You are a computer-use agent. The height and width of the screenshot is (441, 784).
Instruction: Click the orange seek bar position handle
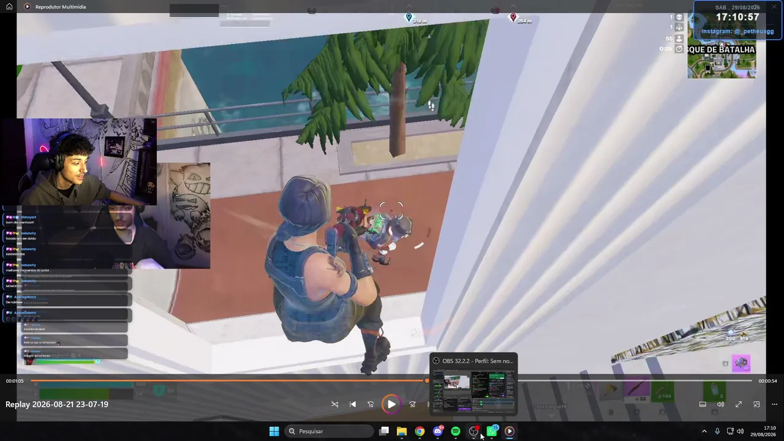coord(427,381)
